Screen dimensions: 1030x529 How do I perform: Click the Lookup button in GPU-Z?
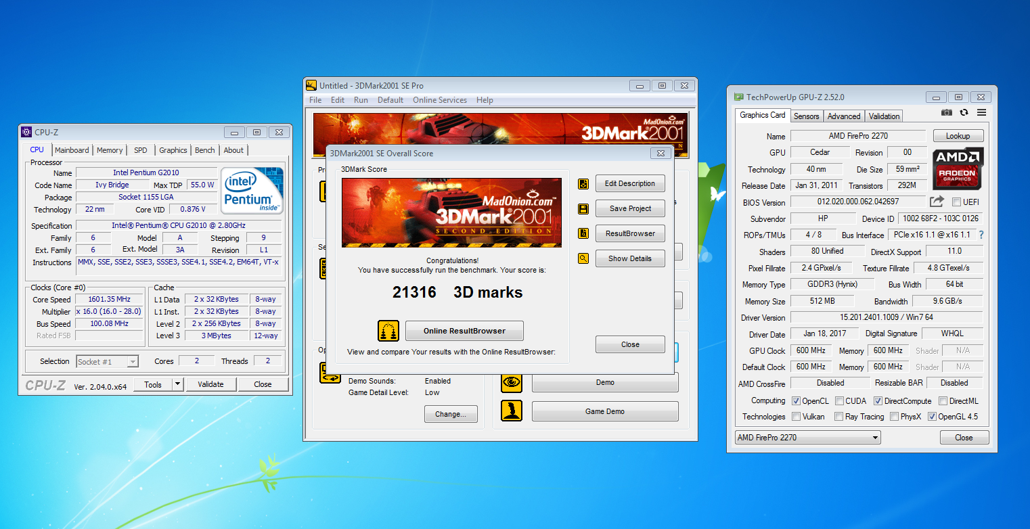tap(958, 136)
